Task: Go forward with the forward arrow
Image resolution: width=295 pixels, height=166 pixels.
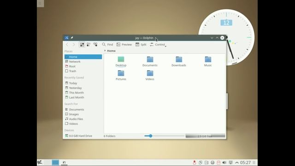Action: (74, 45)
